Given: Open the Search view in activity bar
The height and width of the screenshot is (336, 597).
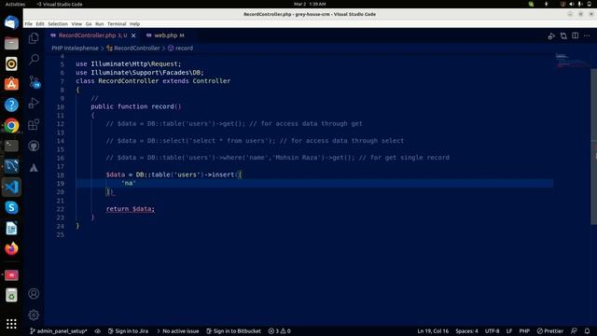Looking at the screenshot, I should pyautogui.click(x=34, y=60).
